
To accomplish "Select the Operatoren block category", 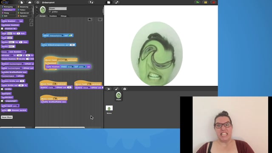I will [25, 13].
